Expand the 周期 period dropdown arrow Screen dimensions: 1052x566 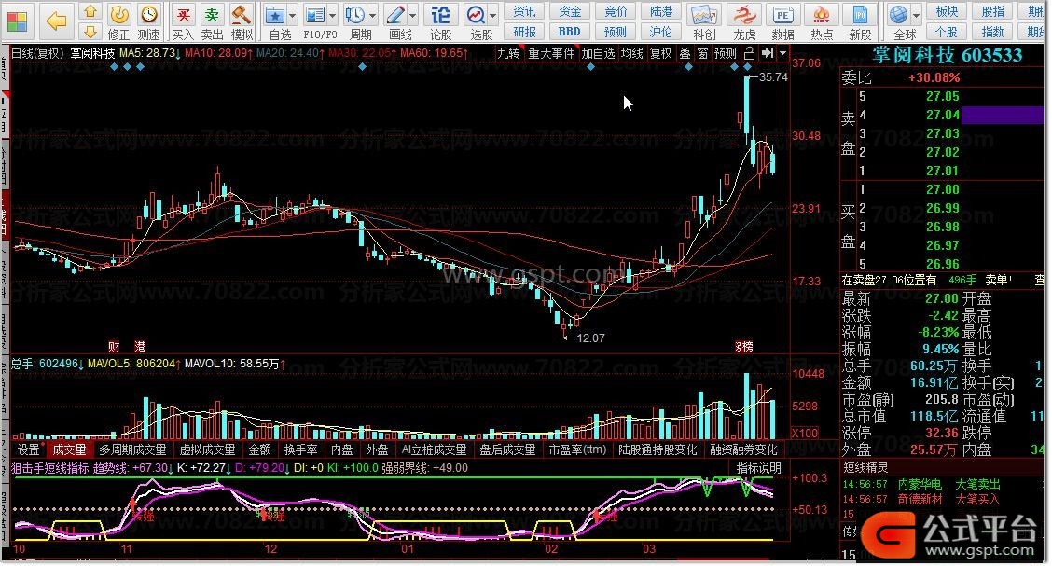[x=373, y=15]
